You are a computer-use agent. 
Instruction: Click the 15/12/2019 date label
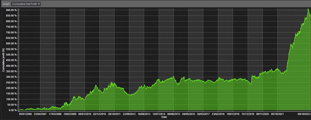point(248,114)
